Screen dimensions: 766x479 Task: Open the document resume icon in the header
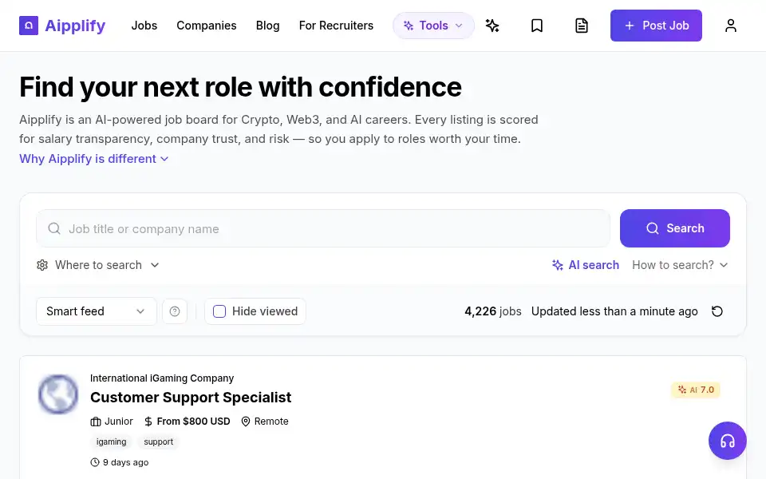[x=582, y=26]
